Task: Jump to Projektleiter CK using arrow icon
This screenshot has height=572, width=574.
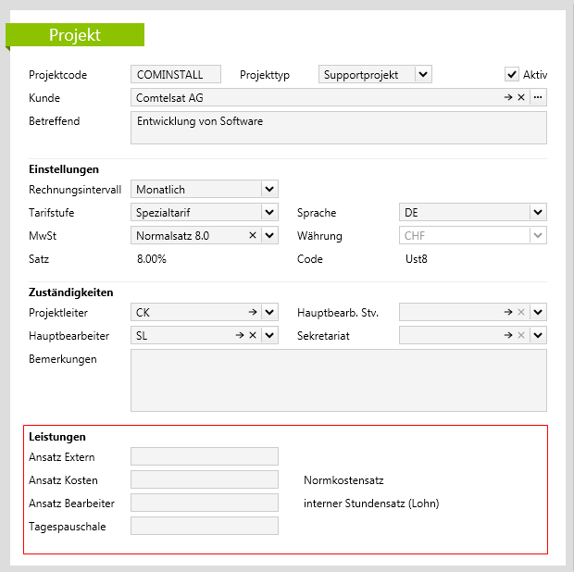Action: tap(252, 313)
